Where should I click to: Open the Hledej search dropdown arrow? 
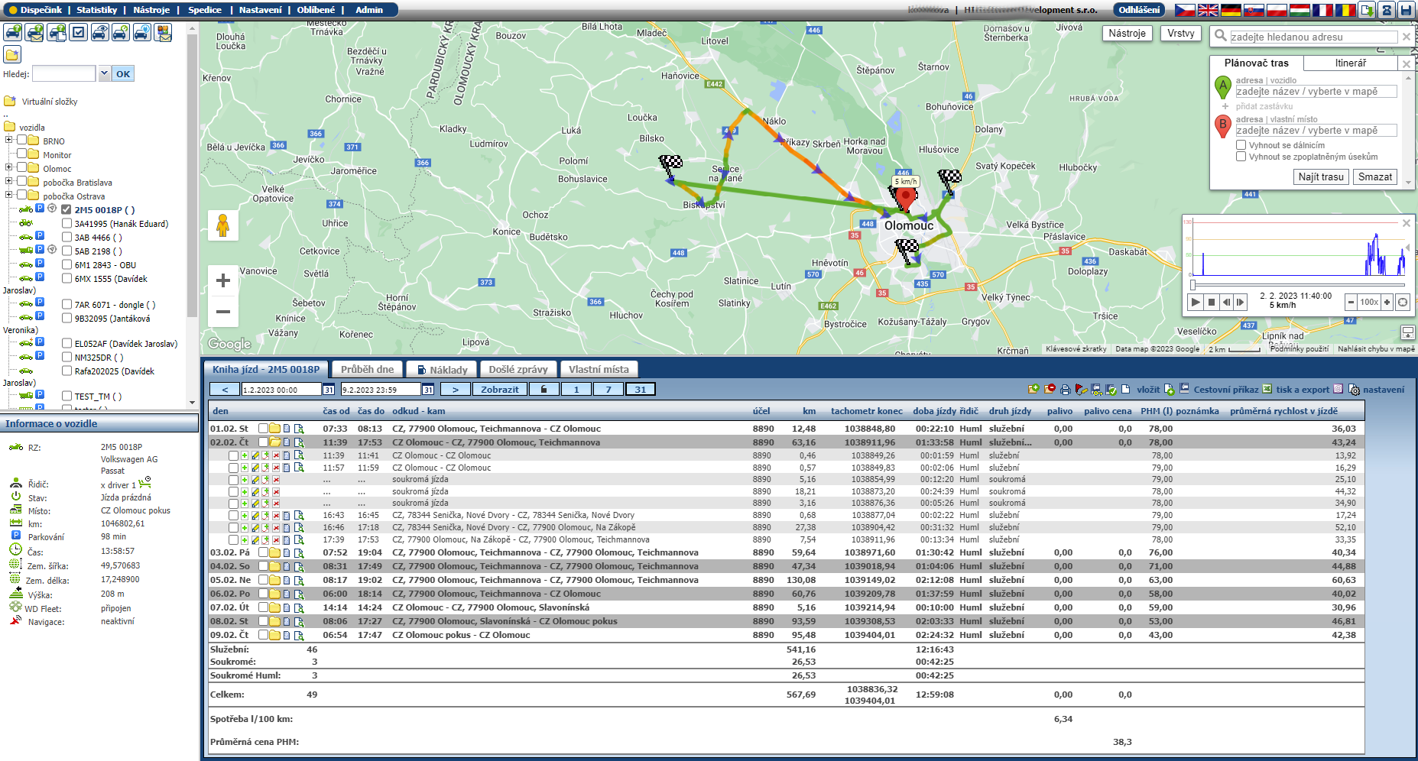click(104, 73)
